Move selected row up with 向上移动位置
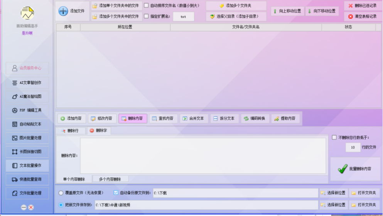 (287, 11)
